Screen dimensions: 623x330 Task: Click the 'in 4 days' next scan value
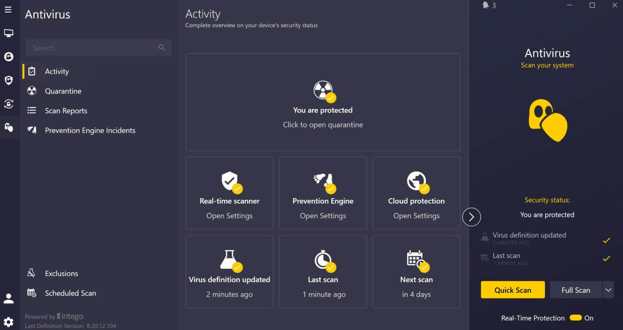[416, 294]
